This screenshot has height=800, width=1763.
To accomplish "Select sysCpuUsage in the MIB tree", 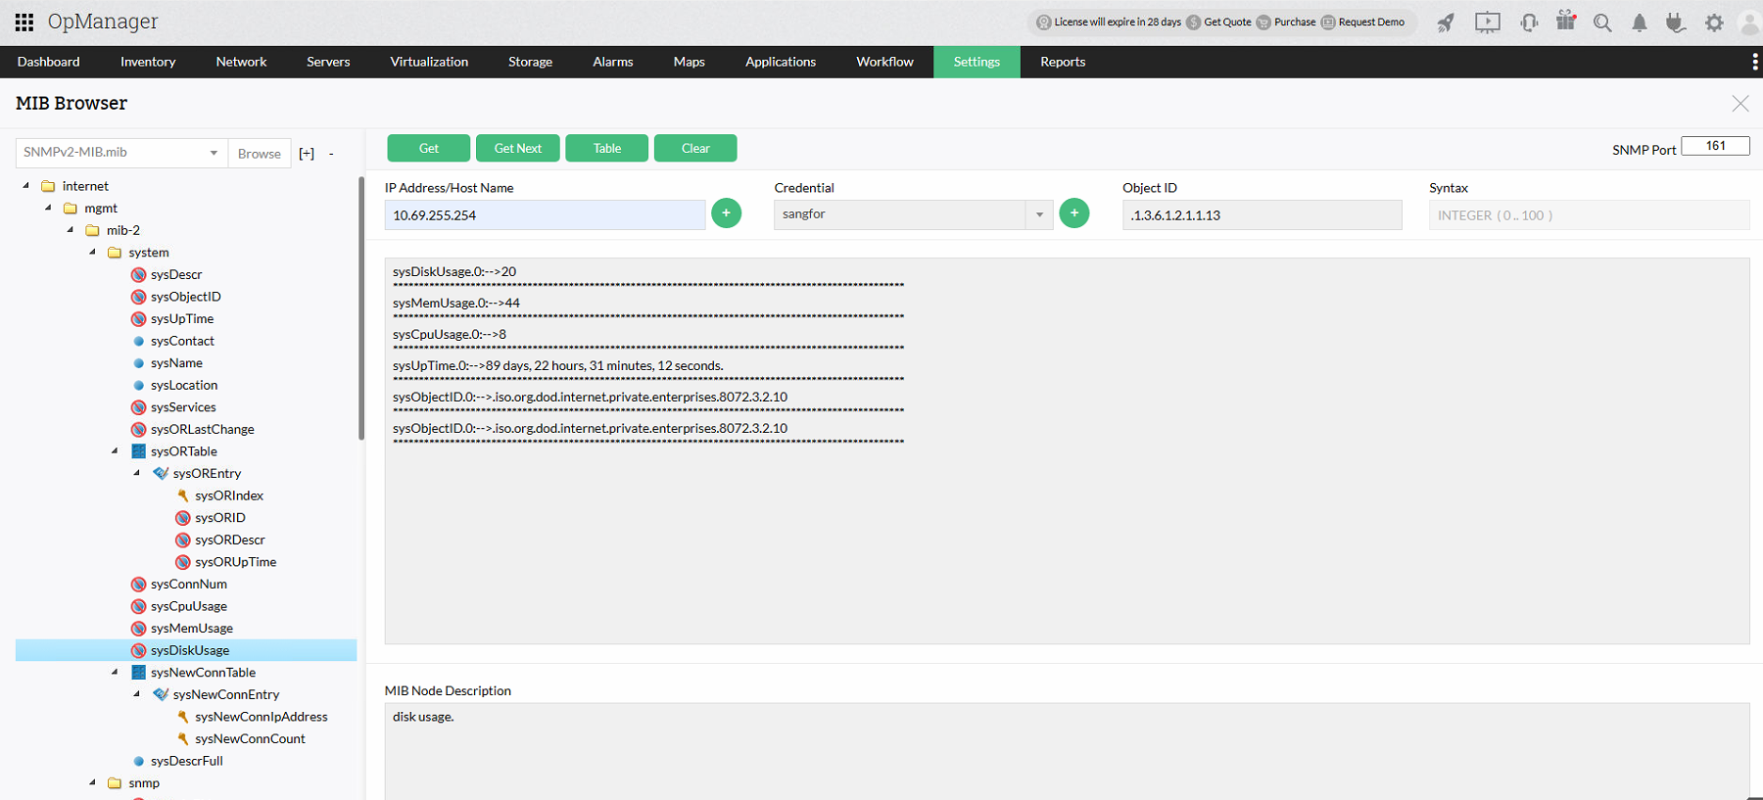I will 189,606.
